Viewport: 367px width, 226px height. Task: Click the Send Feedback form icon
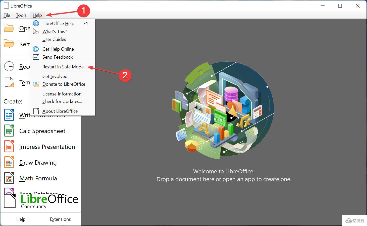tap(36, 57)
